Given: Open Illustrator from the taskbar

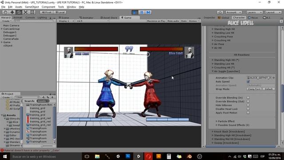Looking at the screenshot, I should (158, 156).
